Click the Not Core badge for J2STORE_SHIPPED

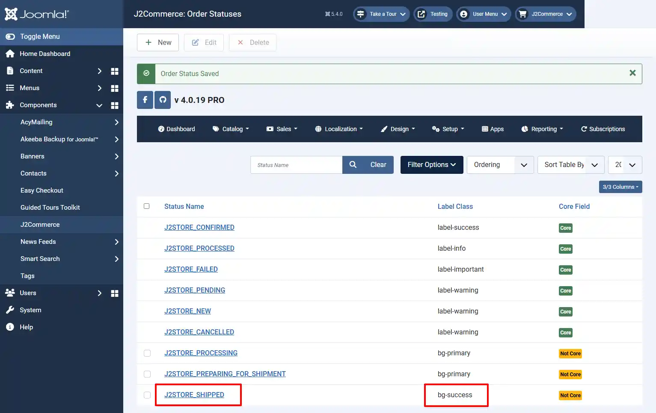click(x=570, y=395)
